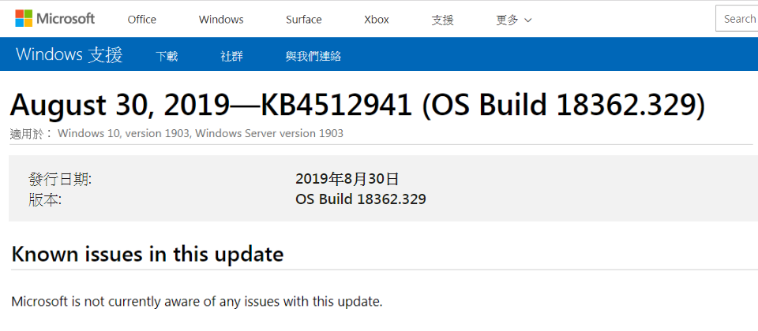758x331 pixels.
Task: Click the KB4512941 article title heading
Action: 357,105
